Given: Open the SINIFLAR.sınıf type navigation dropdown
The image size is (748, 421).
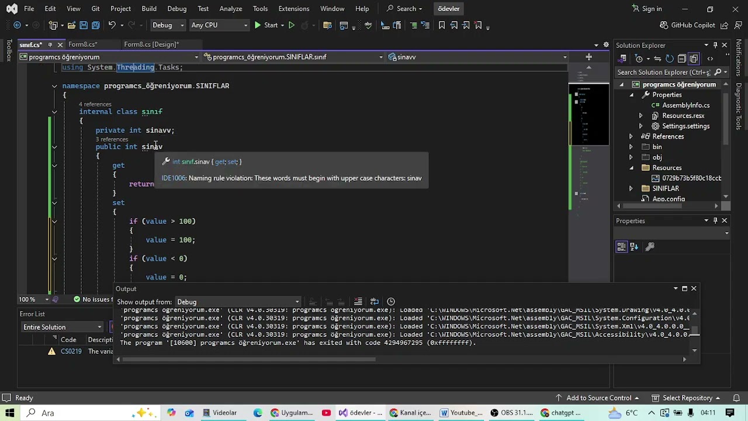Looking at the screenshot, I should pyautogui.click(x=293, y=57).
